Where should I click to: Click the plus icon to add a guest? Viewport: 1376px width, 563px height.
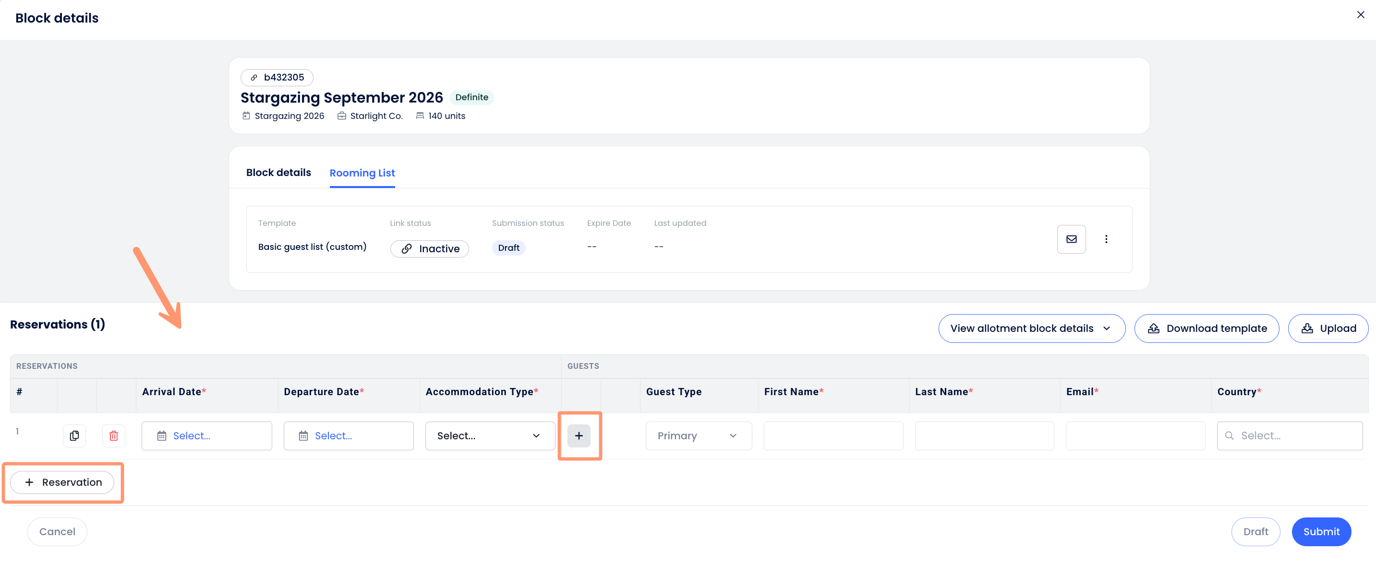(x=579, y=435)
